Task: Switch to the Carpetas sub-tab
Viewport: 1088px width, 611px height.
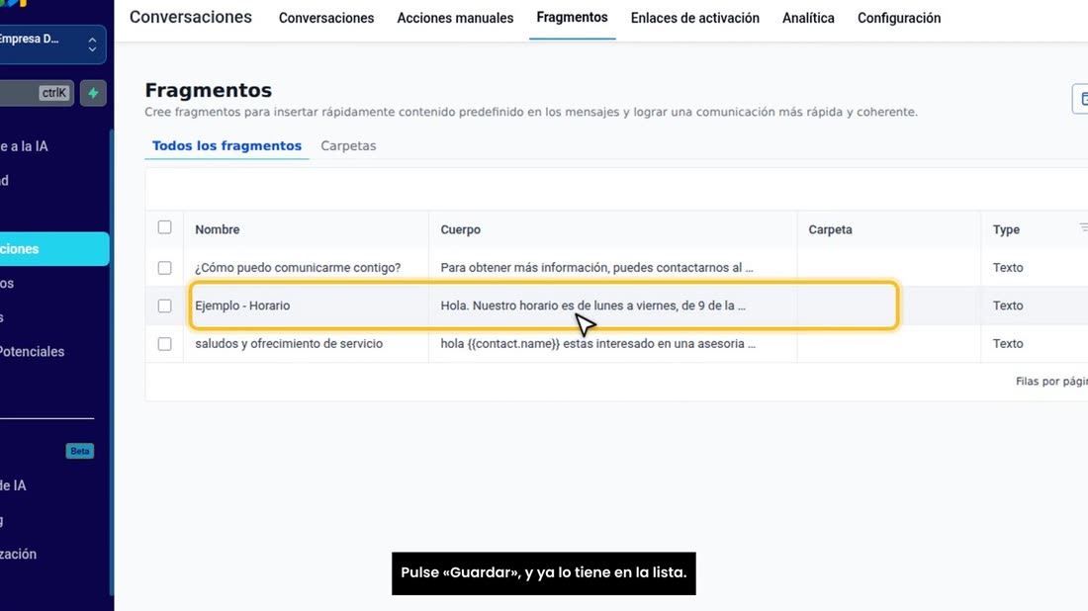Action: (348, 145)
